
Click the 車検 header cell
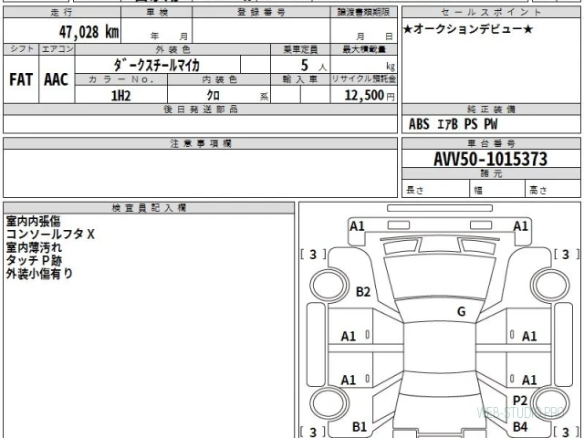click(157, 12)
